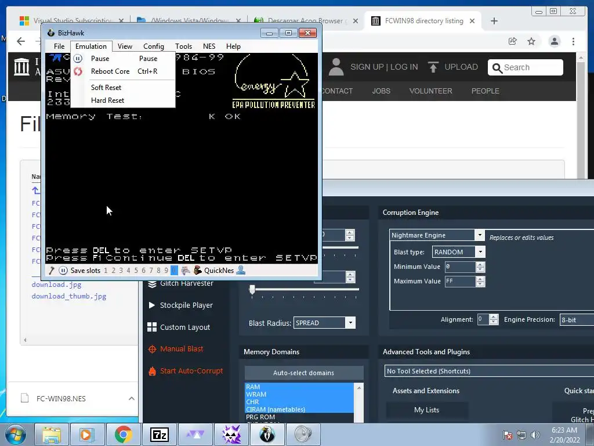594x446 pixels.
Task: Open the Blast type dropdown set to RANDOM
Action: pyautogui.click(x=458, y=252)
